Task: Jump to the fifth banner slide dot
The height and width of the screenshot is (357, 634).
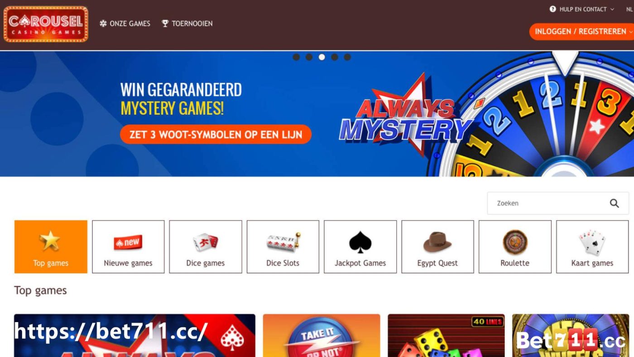Action: [347, 57]
